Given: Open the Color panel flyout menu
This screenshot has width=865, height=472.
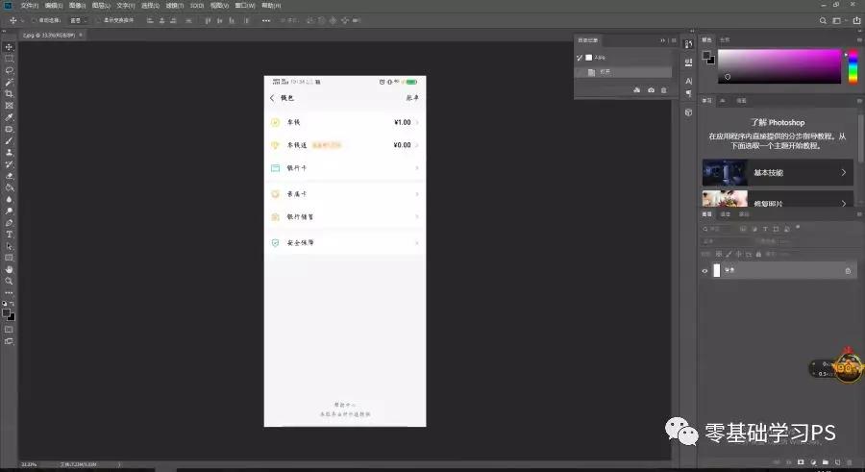Looking at the screenshot, I should [859, 39].
